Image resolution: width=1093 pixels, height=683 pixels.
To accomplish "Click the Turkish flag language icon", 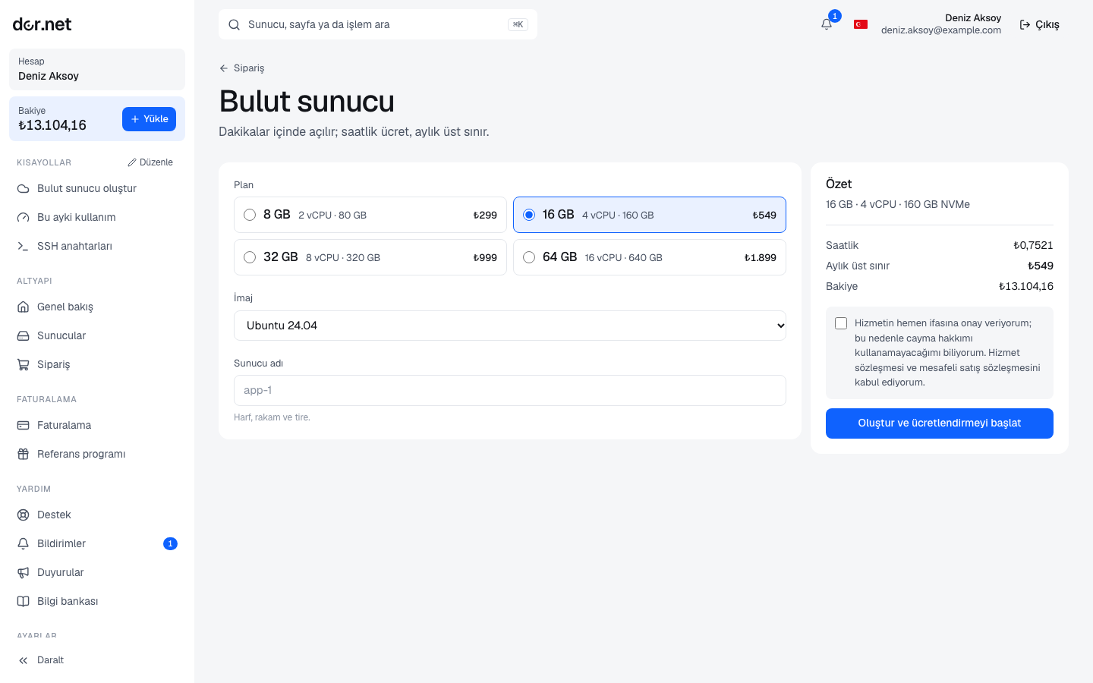I will (x=861, y=24).
